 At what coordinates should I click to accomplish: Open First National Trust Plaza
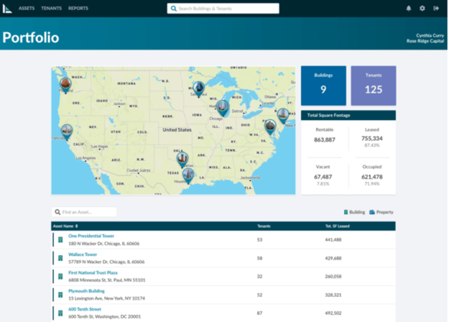pos(93,272)
